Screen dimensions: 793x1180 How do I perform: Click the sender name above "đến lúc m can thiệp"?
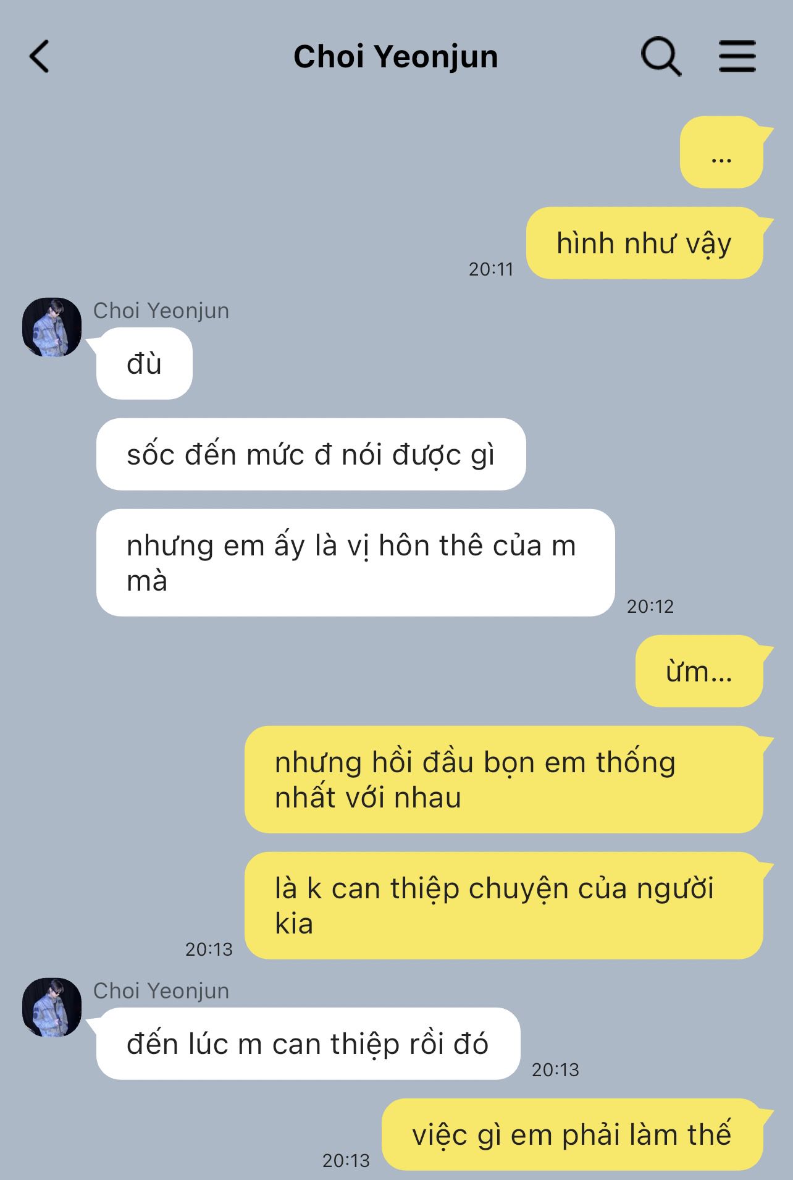161,991
